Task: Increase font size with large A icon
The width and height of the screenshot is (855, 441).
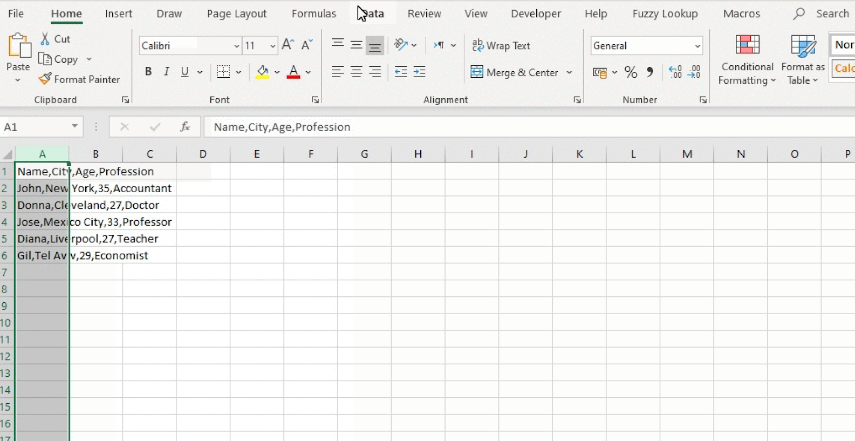Action: click(288, 45)
